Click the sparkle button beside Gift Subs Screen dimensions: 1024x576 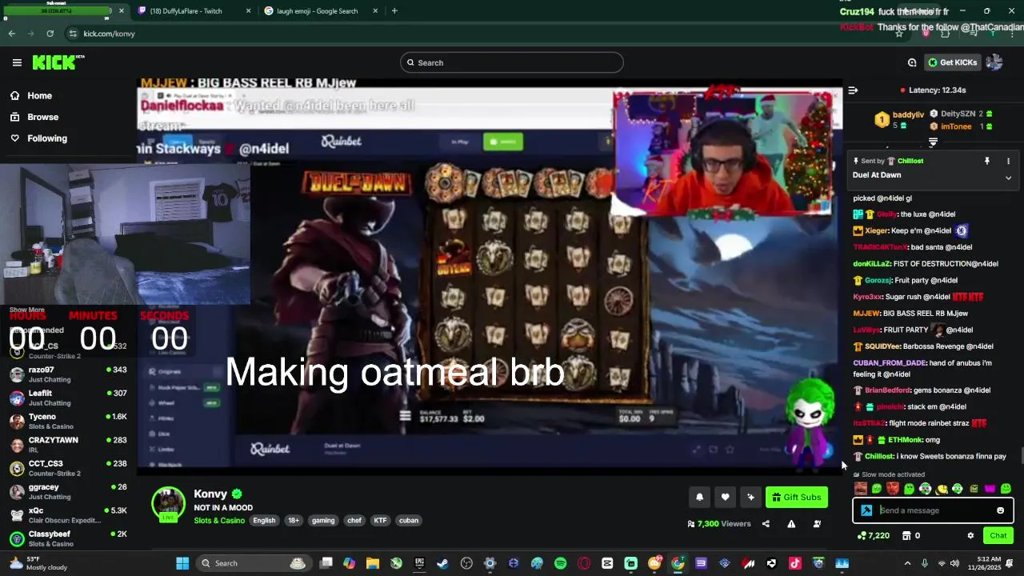point(750,498)
